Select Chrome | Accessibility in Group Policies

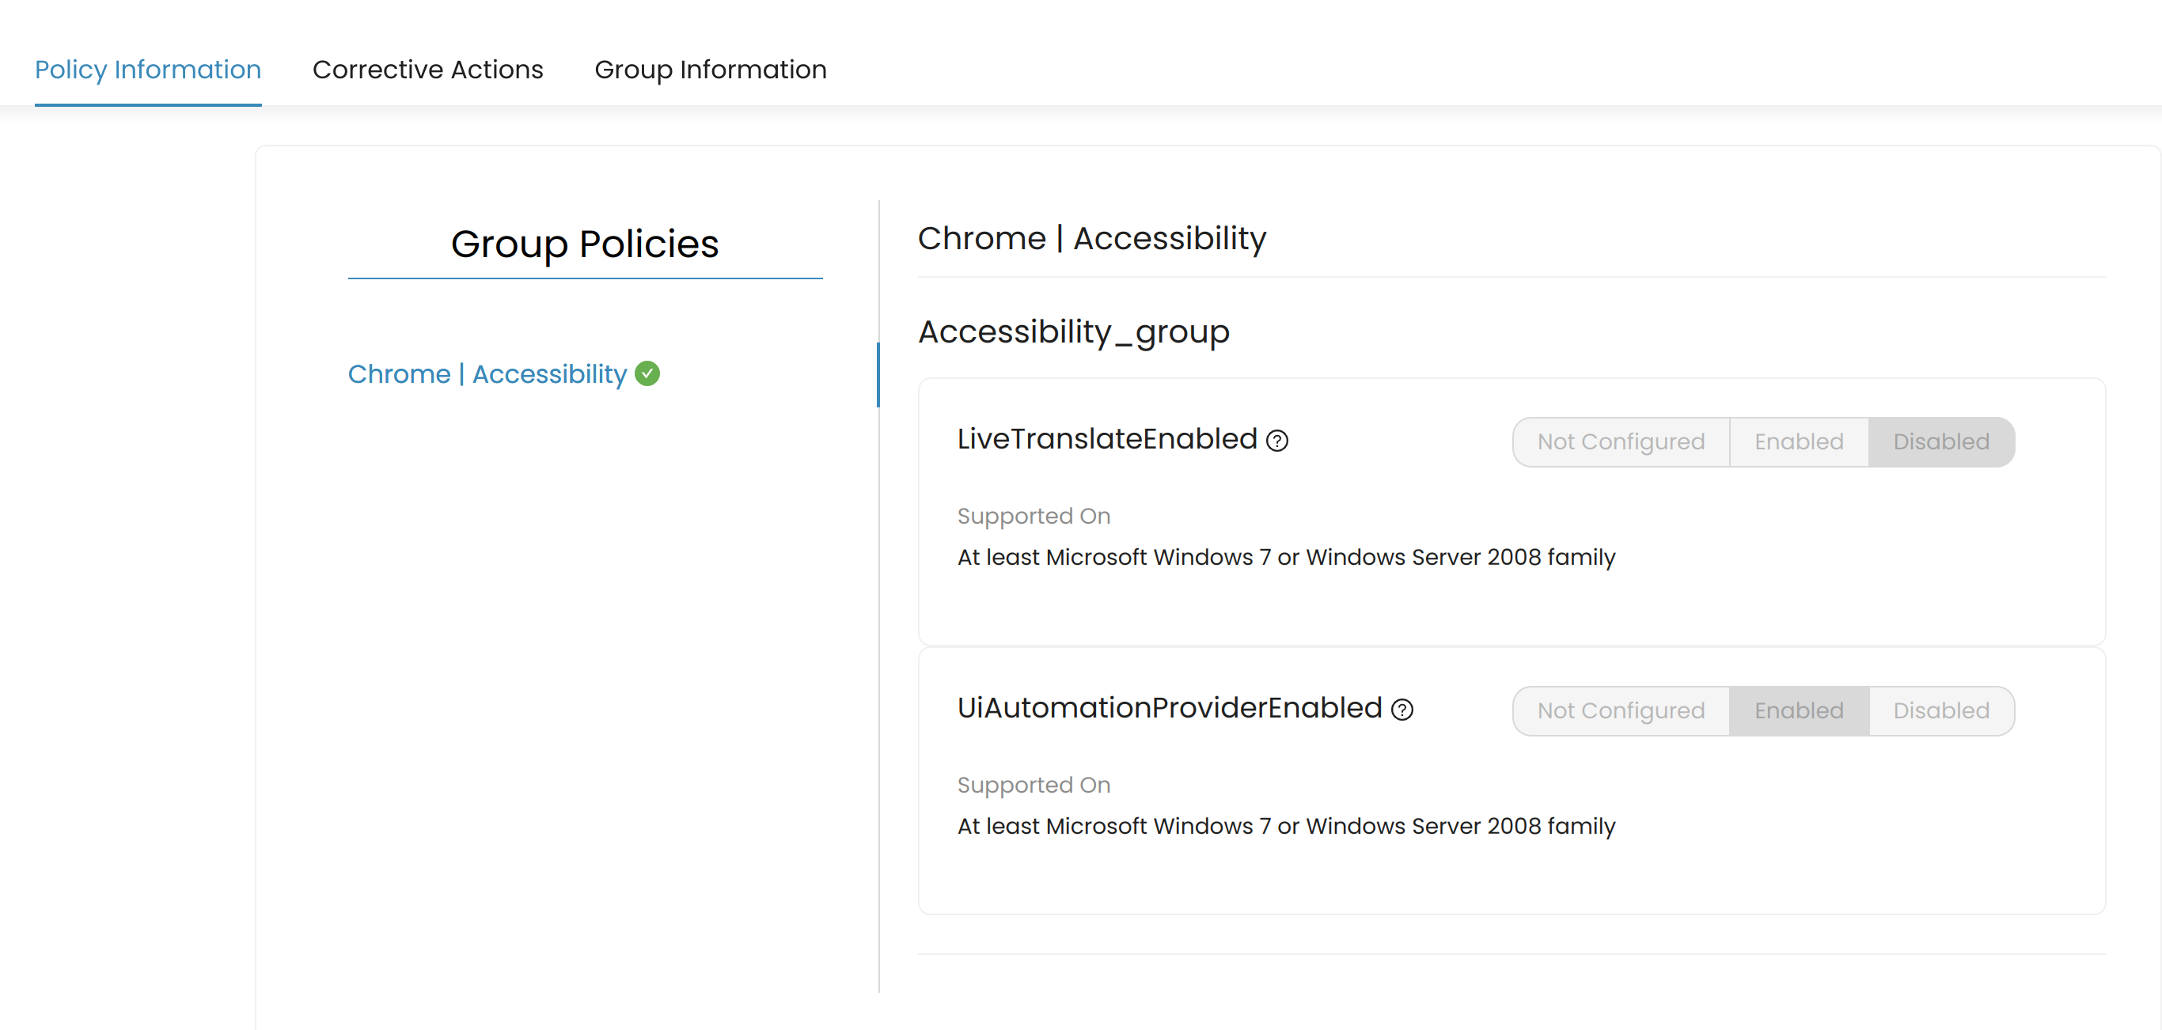pos(487,374)
